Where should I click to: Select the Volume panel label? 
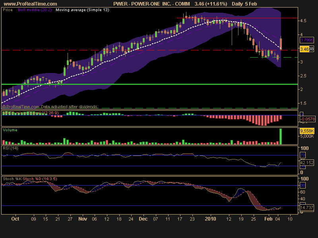(10, 130)
